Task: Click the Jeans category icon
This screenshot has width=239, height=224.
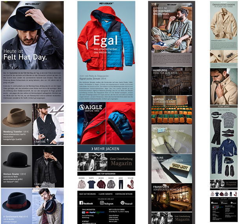Action: pos(121,184)
